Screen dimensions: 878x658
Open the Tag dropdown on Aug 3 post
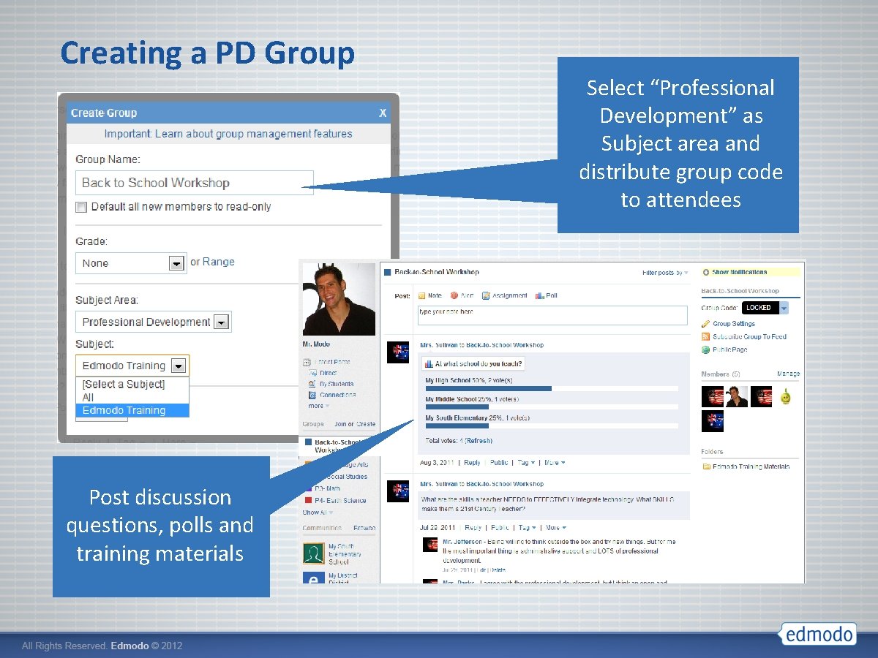coord(527,463)
